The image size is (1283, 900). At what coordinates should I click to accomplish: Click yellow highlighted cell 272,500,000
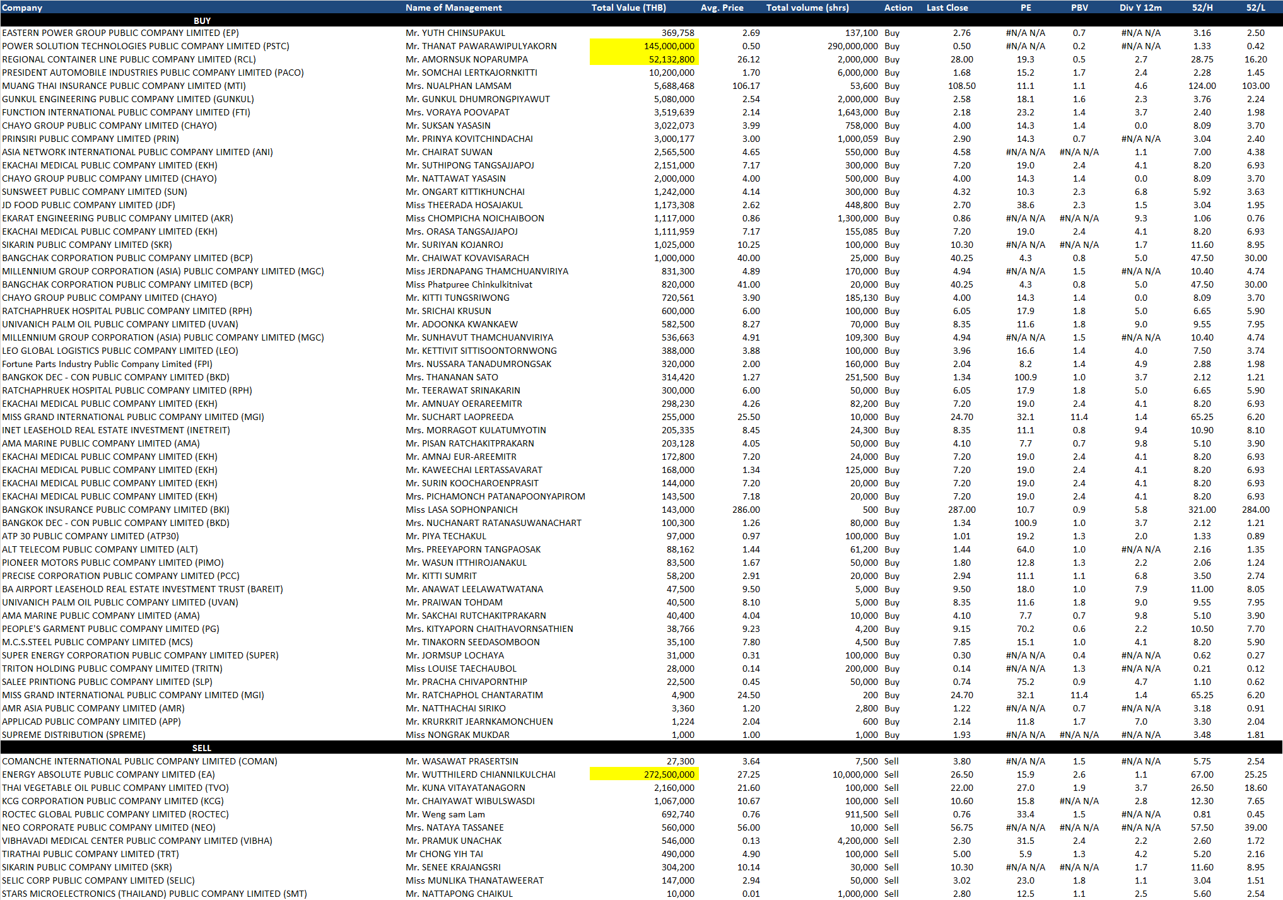tap(644, 774)
